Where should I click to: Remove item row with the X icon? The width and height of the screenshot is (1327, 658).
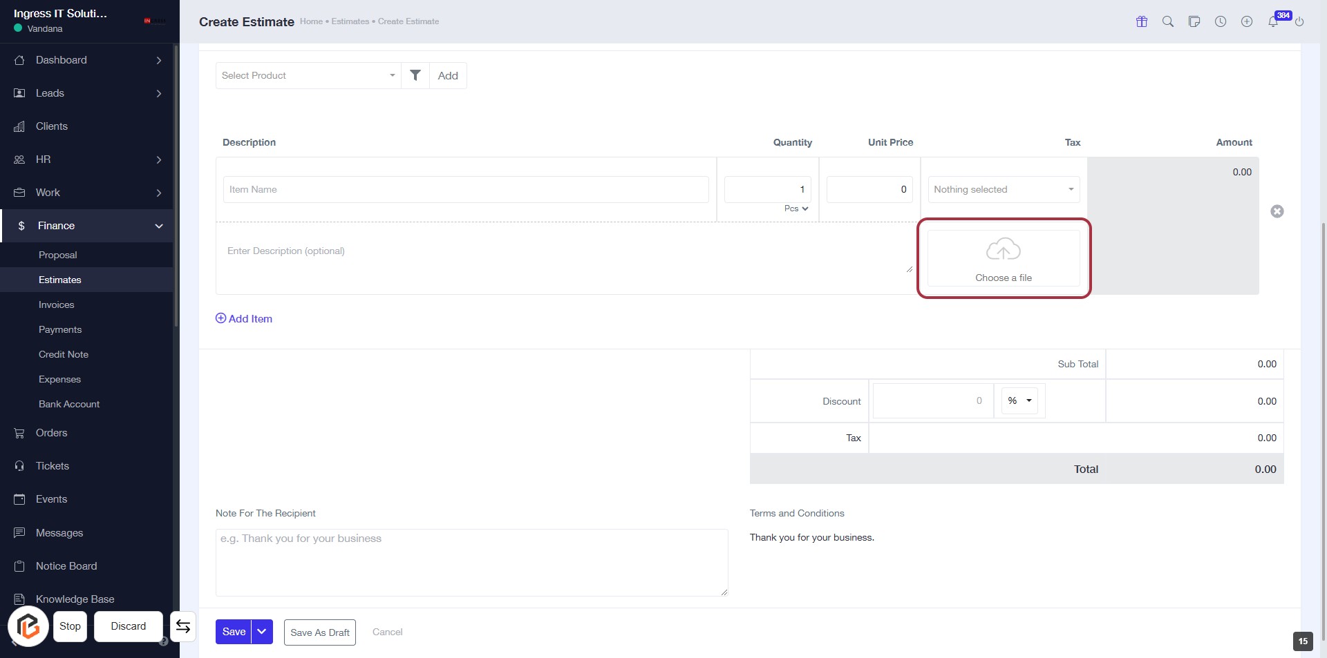coord(1277,211)
